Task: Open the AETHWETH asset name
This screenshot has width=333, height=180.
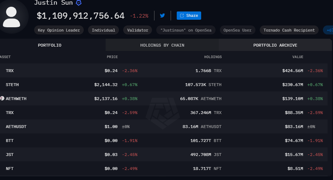Action: (16, 99)
